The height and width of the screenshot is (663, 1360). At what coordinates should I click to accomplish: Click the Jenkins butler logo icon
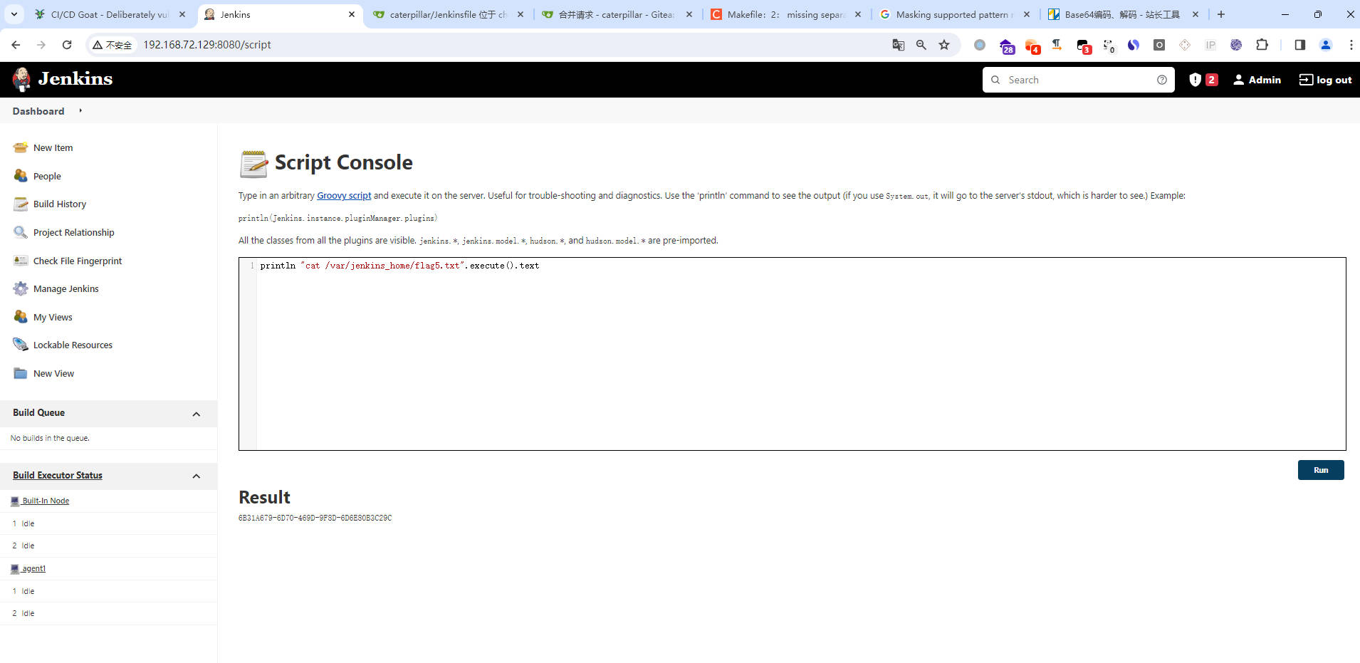point(21,79)
